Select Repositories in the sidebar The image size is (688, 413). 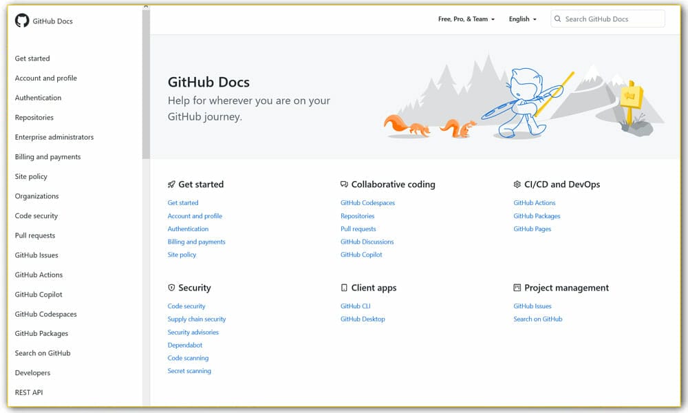click(x=36, y=117)
